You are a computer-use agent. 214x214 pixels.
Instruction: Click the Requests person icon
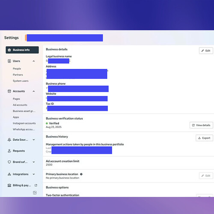[9, 151]
